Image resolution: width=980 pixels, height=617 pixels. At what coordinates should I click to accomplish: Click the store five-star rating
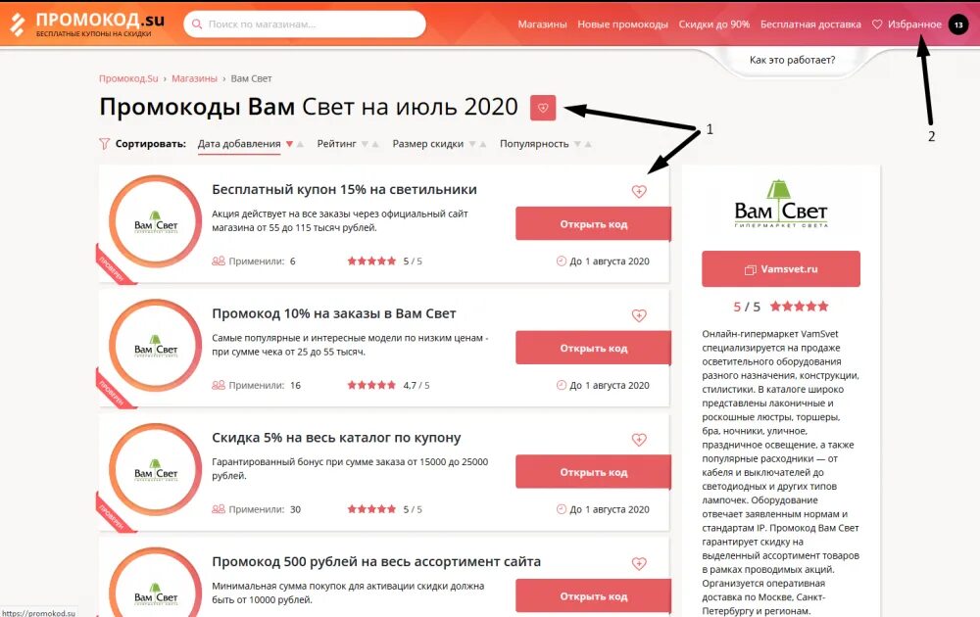799,306
